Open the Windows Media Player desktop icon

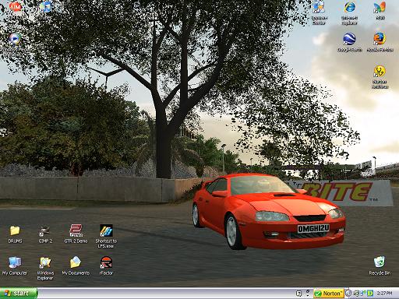[14, 40]
